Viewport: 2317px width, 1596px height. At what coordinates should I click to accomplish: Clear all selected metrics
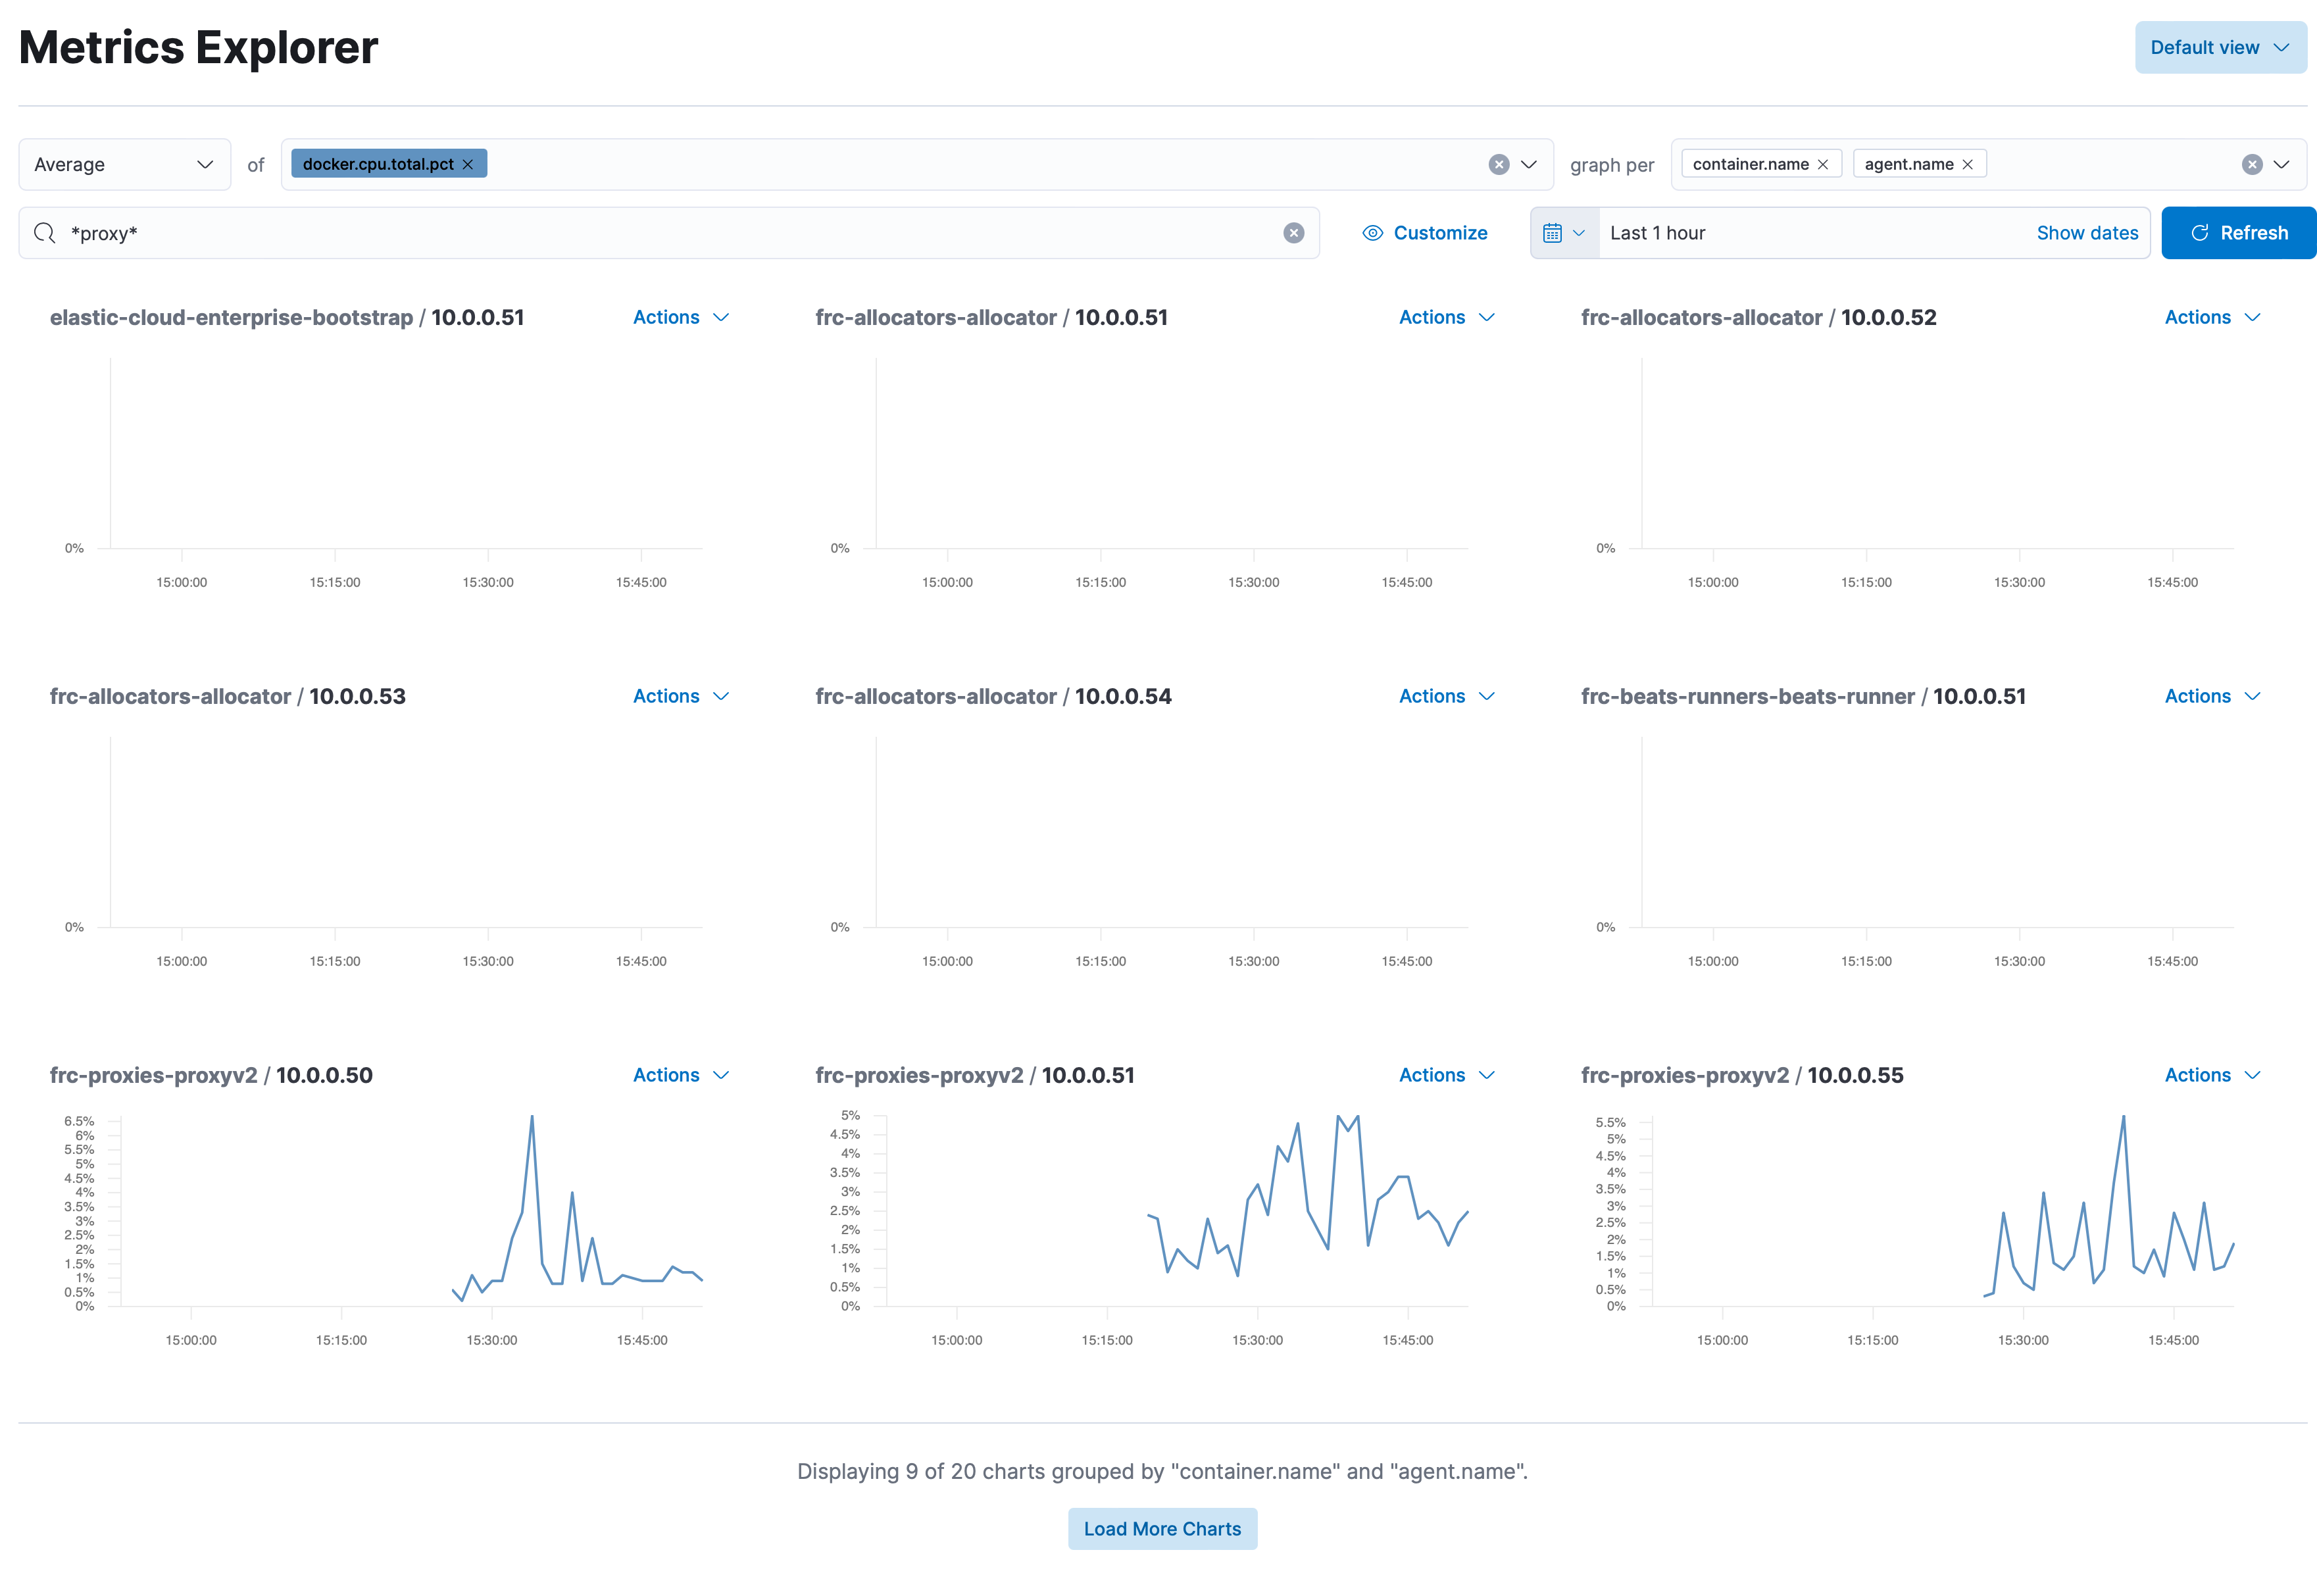pos(1498,164)
